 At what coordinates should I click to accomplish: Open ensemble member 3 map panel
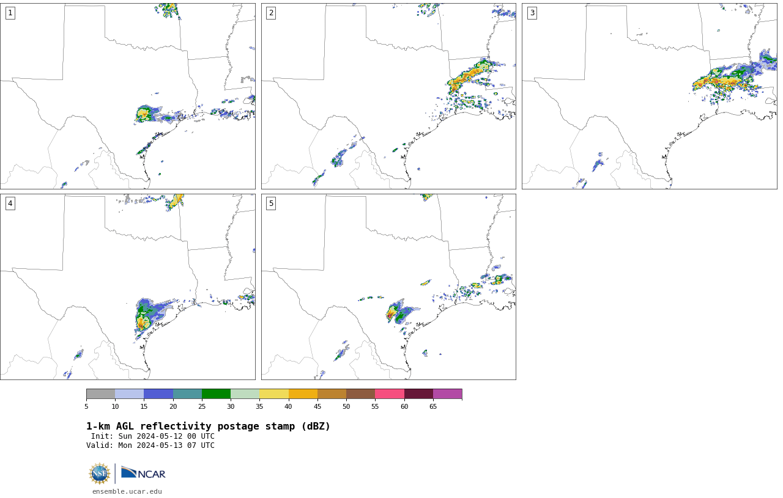[650, 96]
